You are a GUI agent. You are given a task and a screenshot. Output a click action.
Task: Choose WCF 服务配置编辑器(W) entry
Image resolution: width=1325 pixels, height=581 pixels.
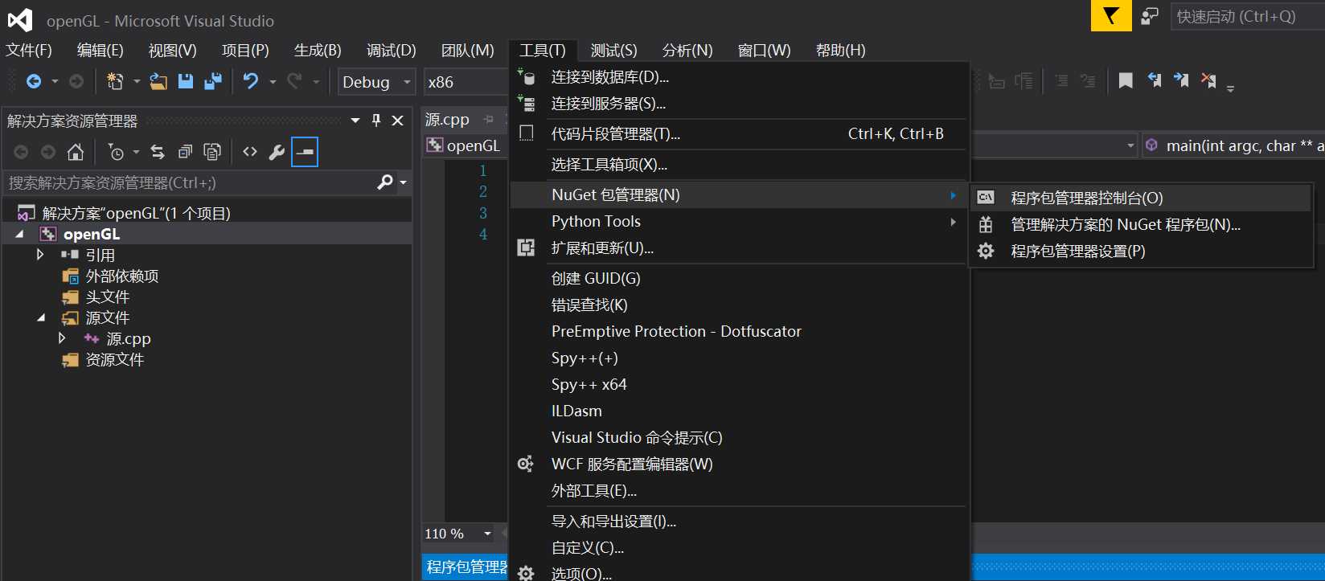point(738,464)
